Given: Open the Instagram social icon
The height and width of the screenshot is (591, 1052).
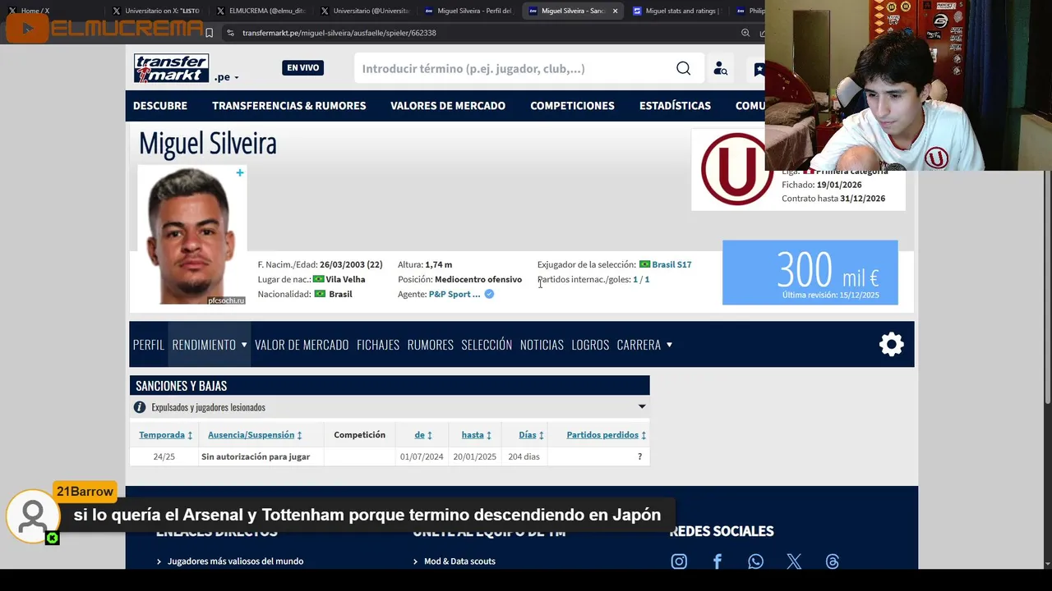Looking at the screenshot, I should click(x=679, y=561).
